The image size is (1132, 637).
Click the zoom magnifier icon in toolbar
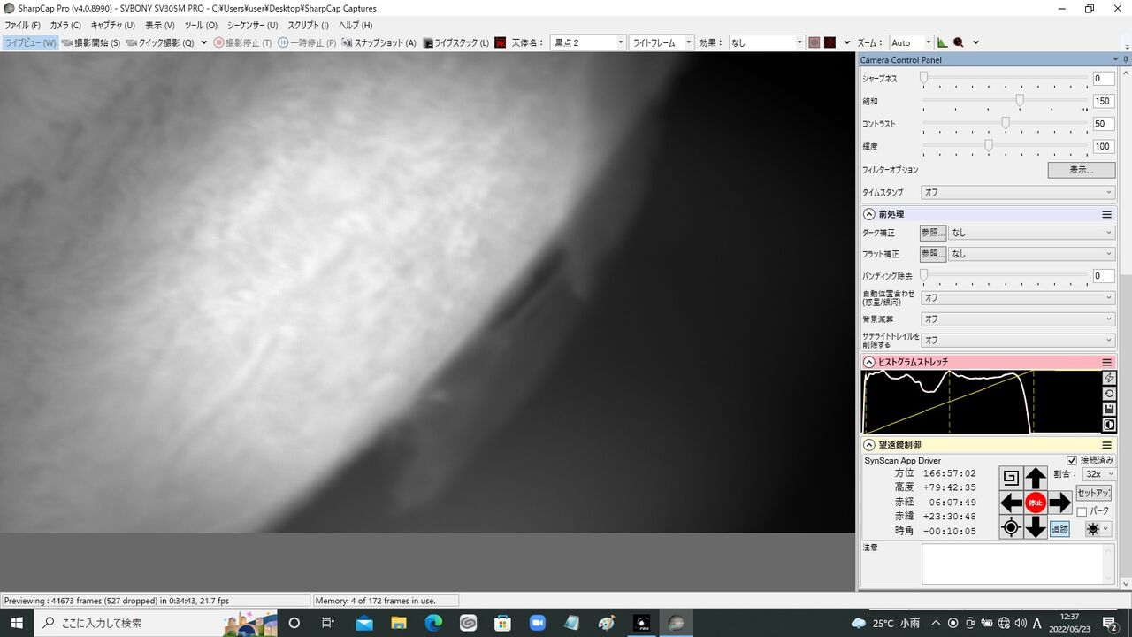[959, 42]
